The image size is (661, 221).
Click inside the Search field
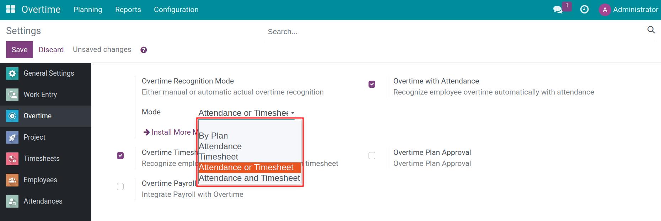point(391,32)
